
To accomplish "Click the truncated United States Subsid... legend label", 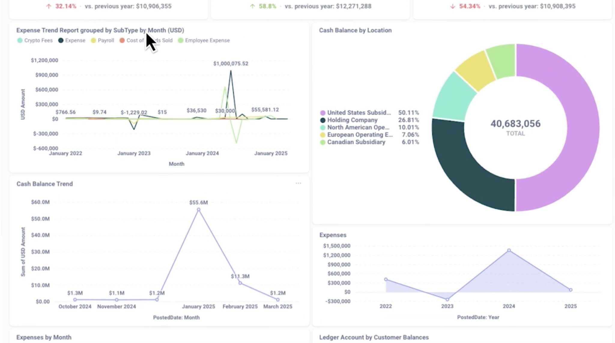I will (359, 113).
